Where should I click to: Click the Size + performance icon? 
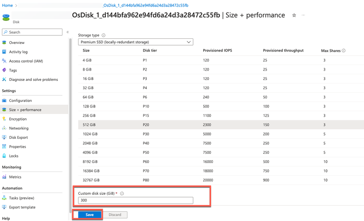pos(4,110)
